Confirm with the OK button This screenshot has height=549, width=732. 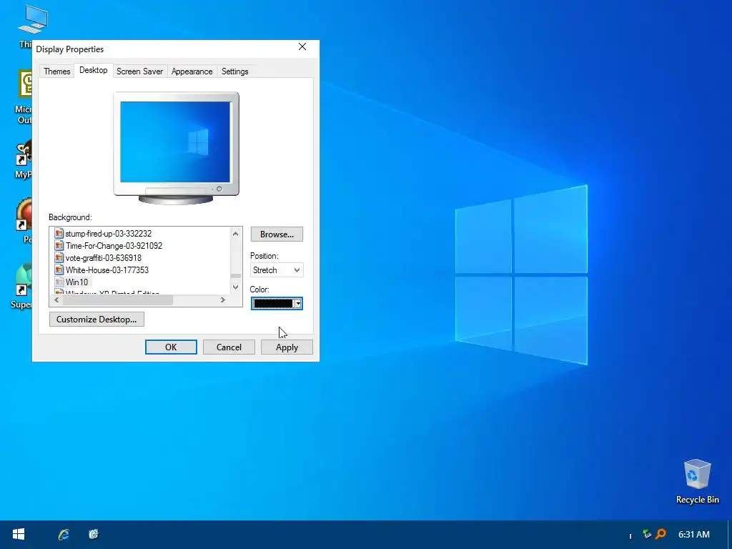click(171, 347)
